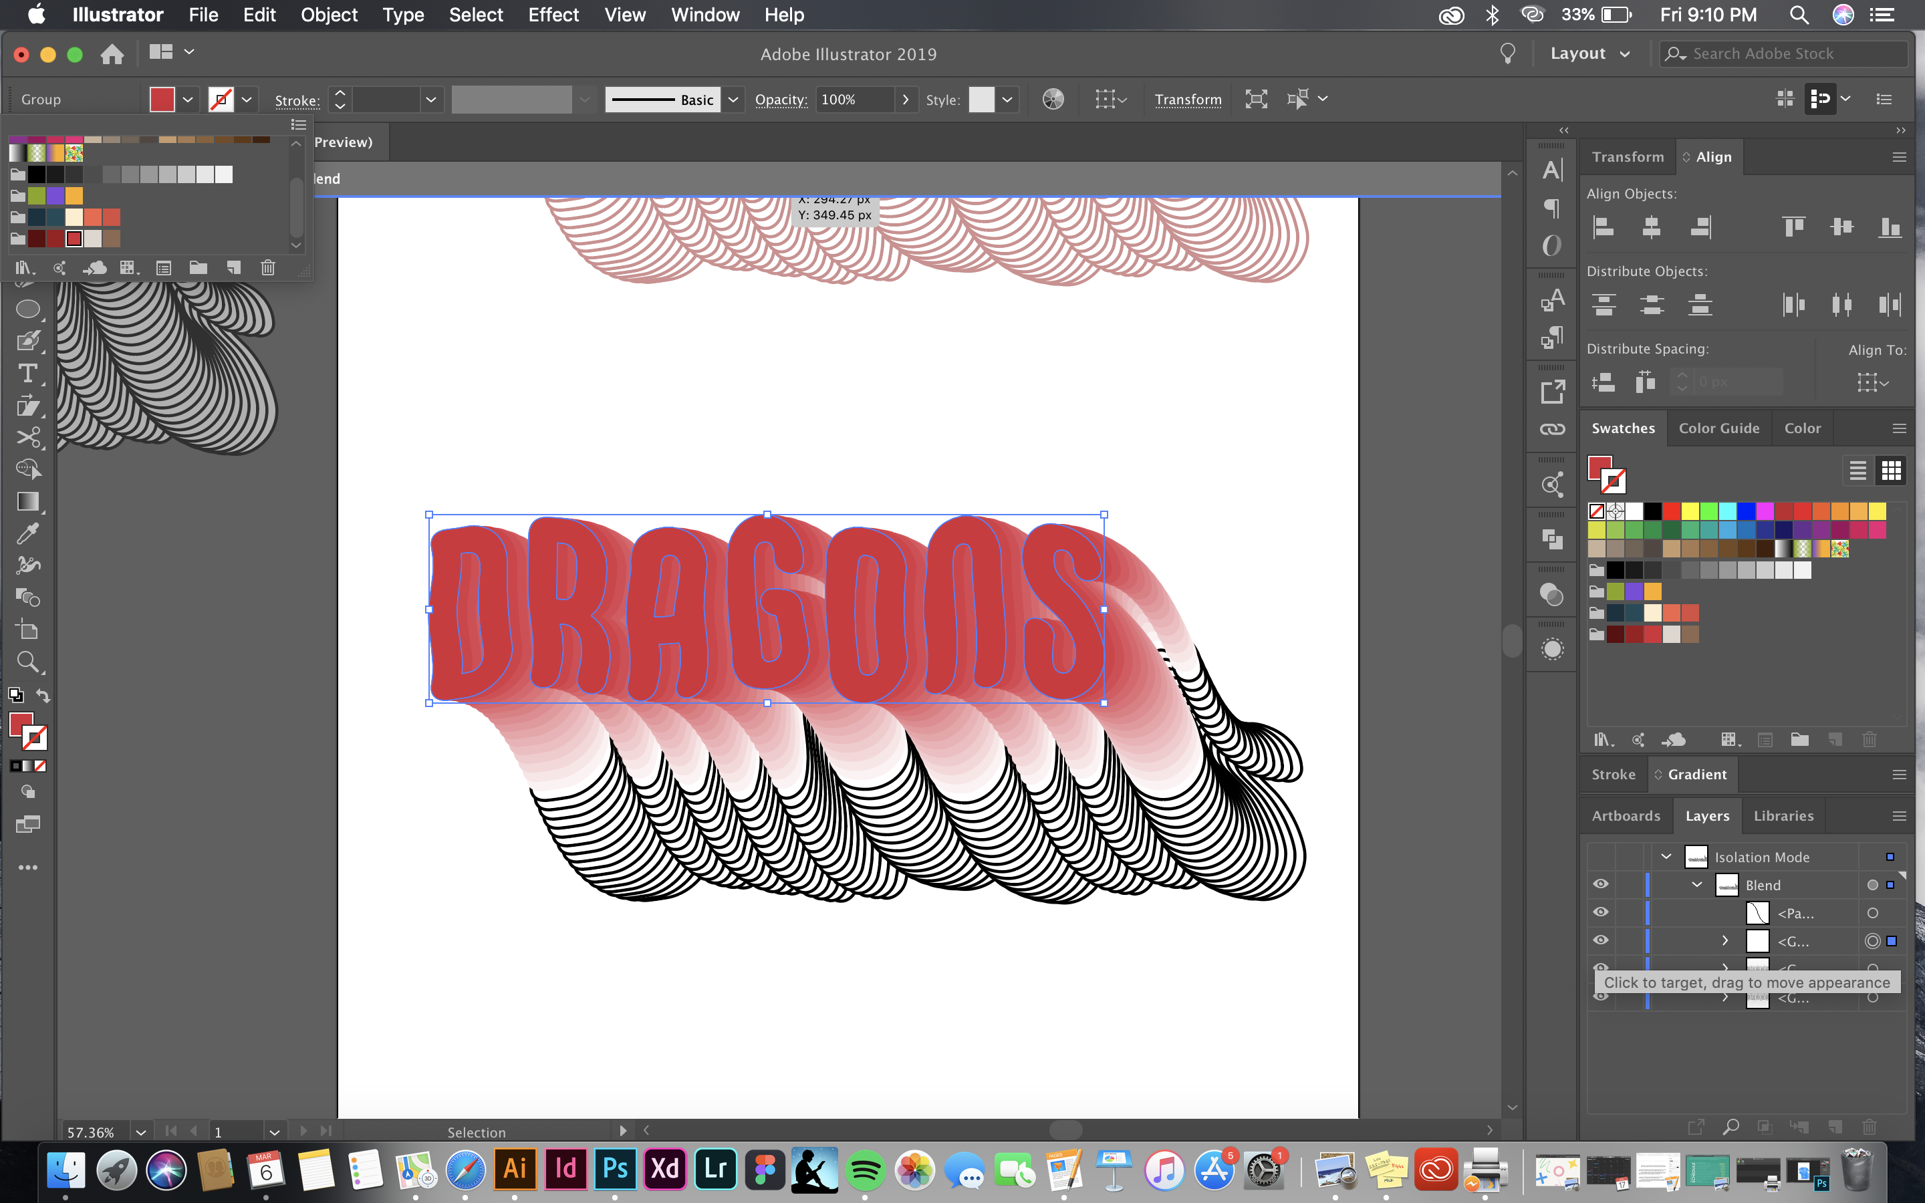The height and width of the screenshot is (1203, 1925).
Task: Click Horizontal Align Left icon
Action: point(1603,227)
